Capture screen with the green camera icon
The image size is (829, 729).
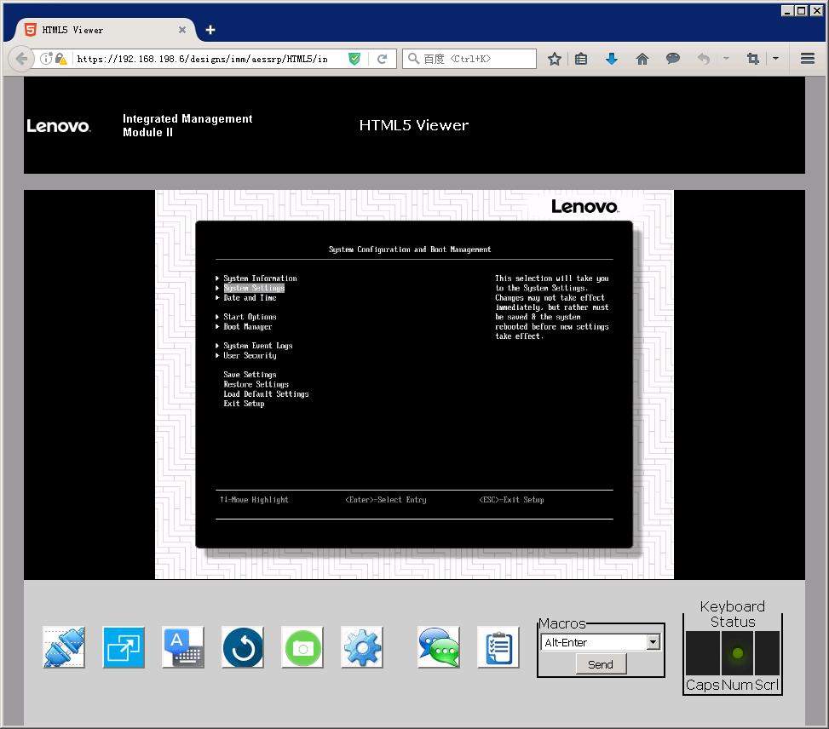point(302,648)
